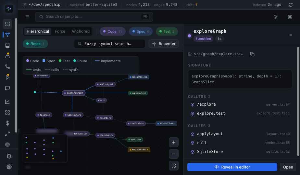The height and width of the screenshot is (175, 300).
Task: Open the cull callee row
Action: [240, 143]
